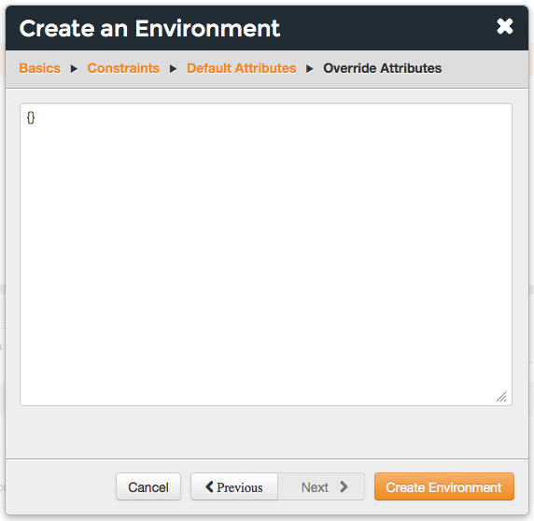Click the Create an Environment title text

[x=149, y=29]
